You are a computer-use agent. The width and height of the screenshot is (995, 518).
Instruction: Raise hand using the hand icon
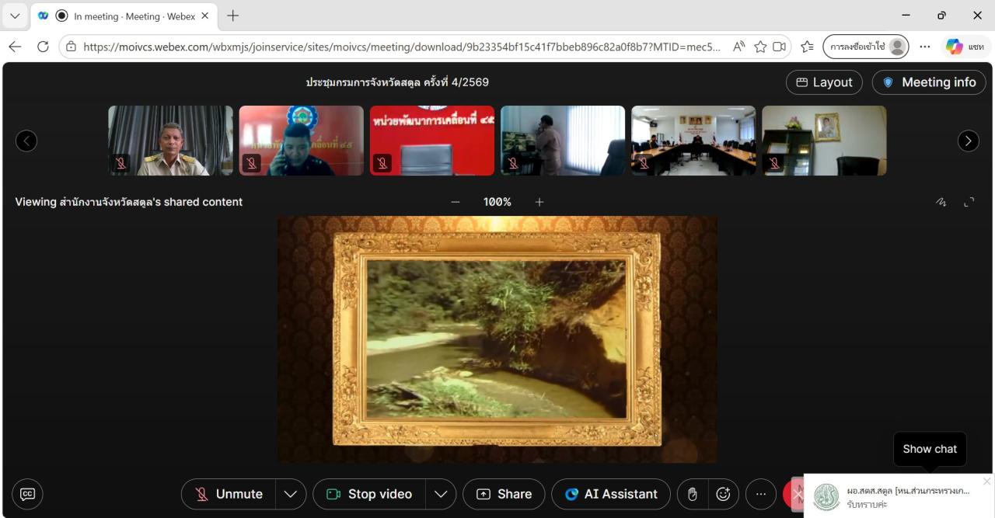[692, 494]
